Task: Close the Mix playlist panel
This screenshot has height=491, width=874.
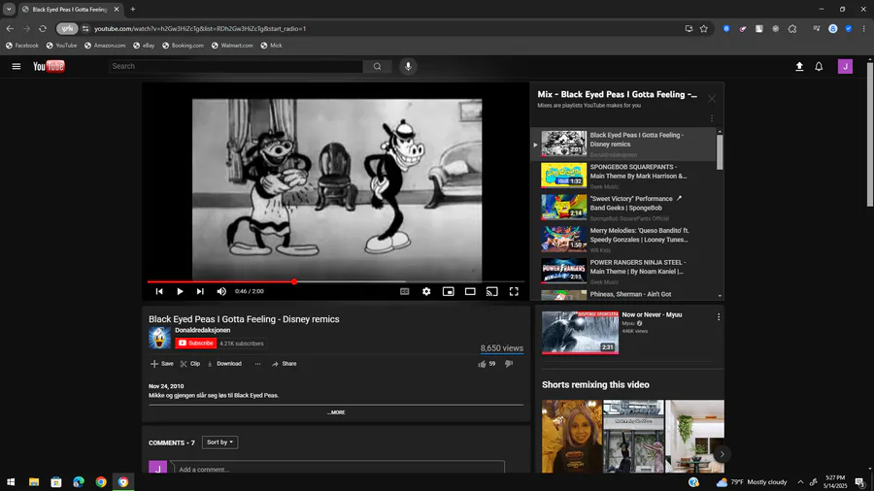Action: 712,99
